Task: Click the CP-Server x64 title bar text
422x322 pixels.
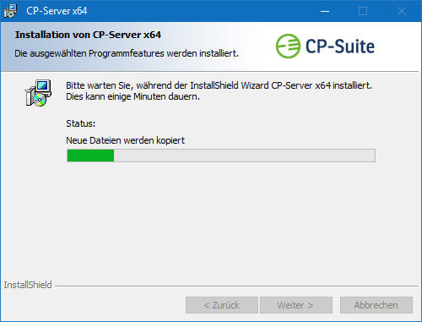Action: click(57, 11)
